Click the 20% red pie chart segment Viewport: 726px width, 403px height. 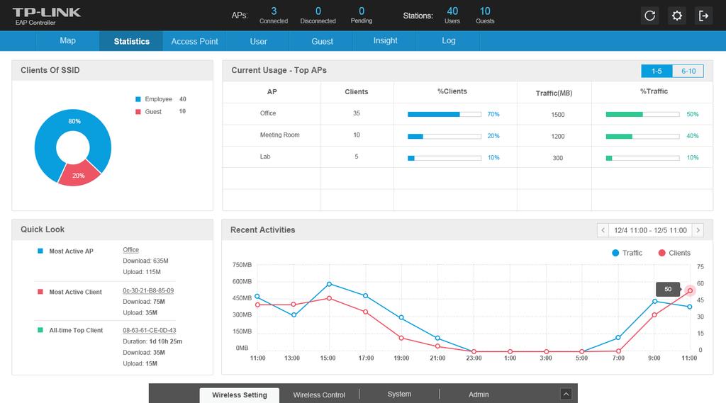point(79,176)
